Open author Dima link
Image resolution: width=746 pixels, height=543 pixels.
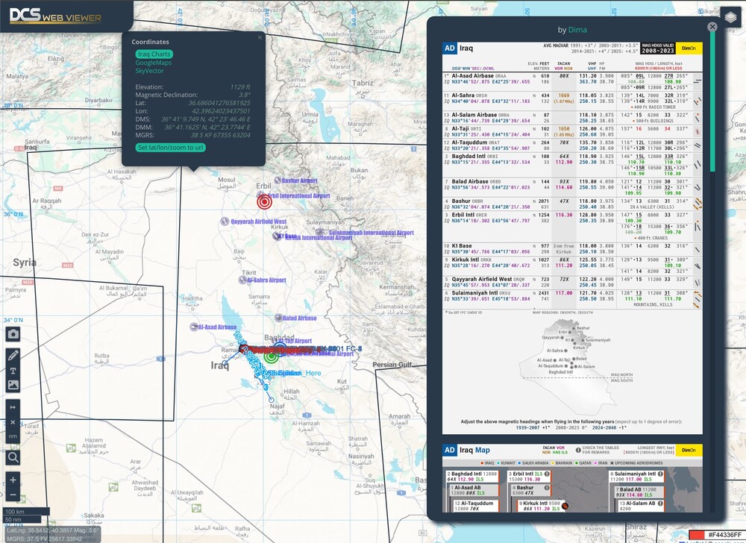click(x=577, y=30)
